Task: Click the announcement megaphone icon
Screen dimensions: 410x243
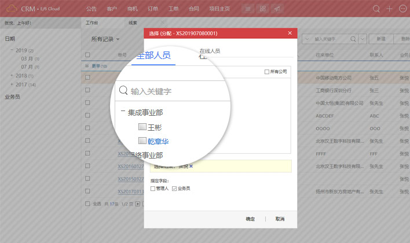Action: [x=277, y=9]
